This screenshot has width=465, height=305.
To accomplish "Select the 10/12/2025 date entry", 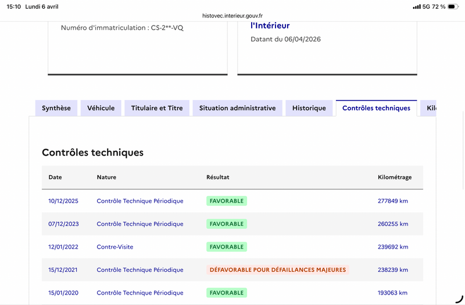I will pos(63,201).
